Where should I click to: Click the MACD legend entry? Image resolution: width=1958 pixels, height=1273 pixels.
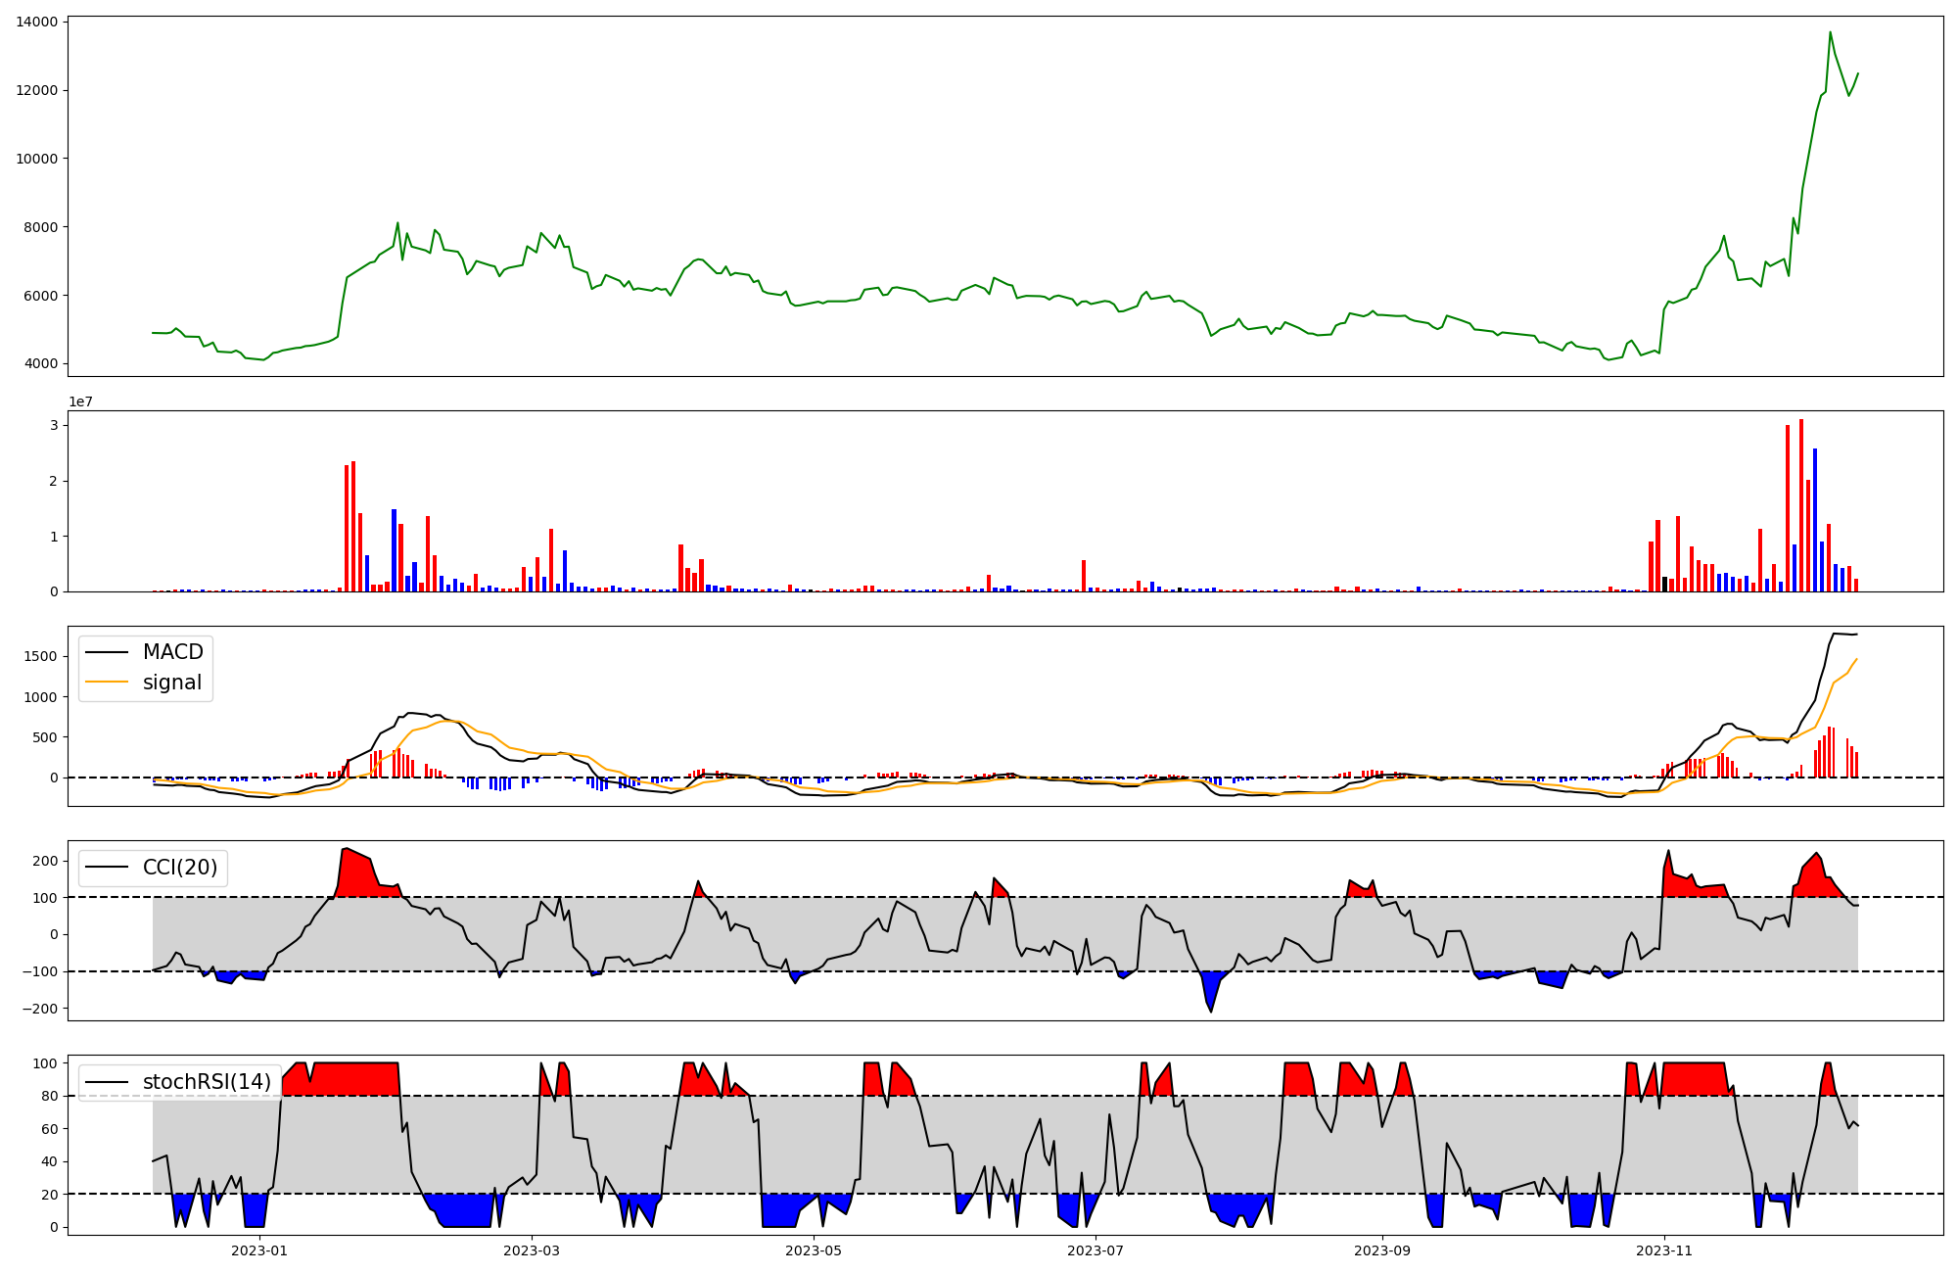172,652
